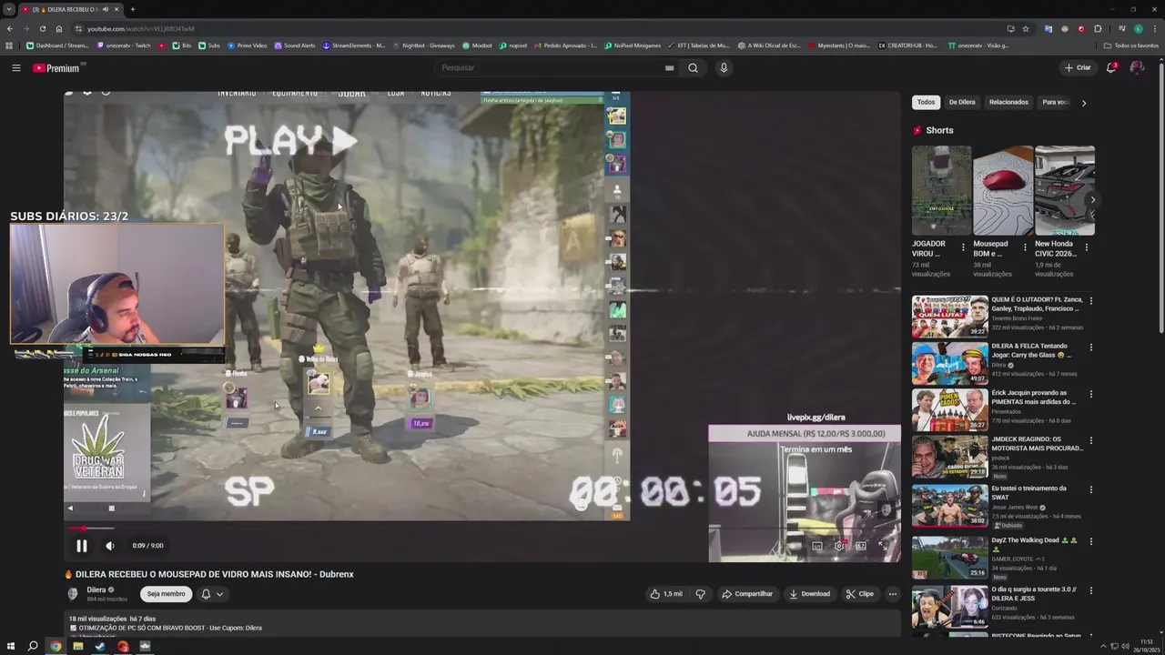This screenshot has width=1165, height=655.
Task: Open JMDECK REAGINDO video thumbnail
Action: pyautogui.click(x=950, y=457)
